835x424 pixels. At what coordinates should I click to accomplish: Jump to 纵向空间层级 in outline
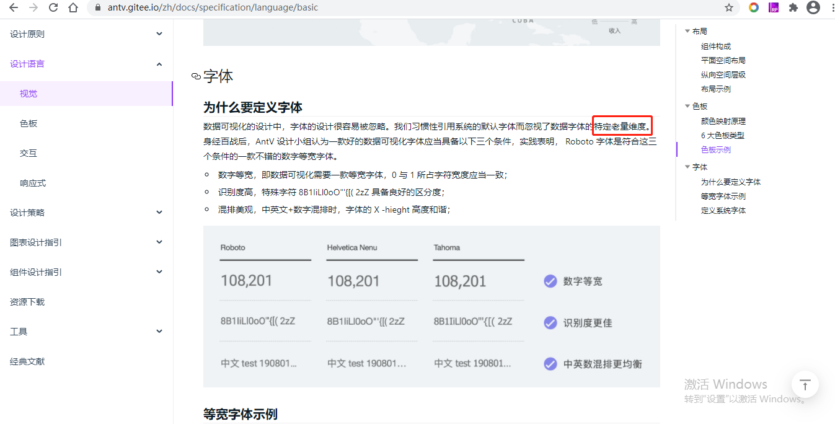[x=723, y=74]
